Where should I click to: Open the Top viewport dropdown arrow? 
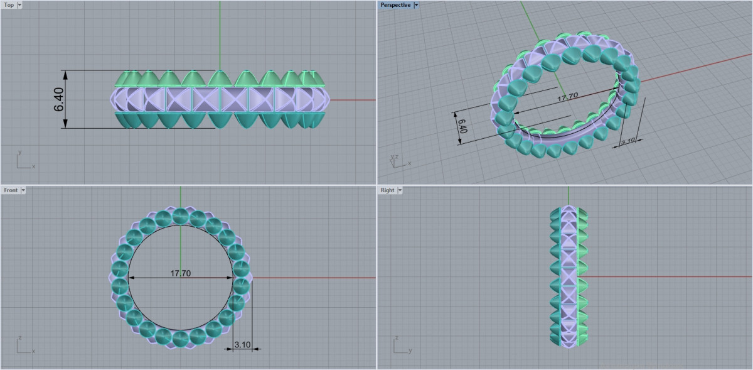pyautogui.click(x=19, y=5)
